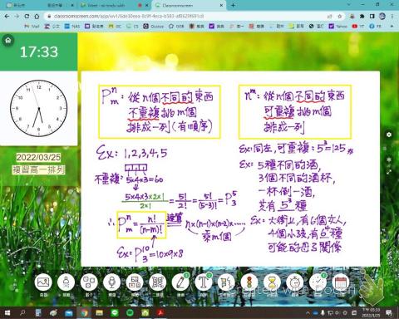Open the Stopwatch widget
This screenshot has height=319, width=399.
[295, 282]
